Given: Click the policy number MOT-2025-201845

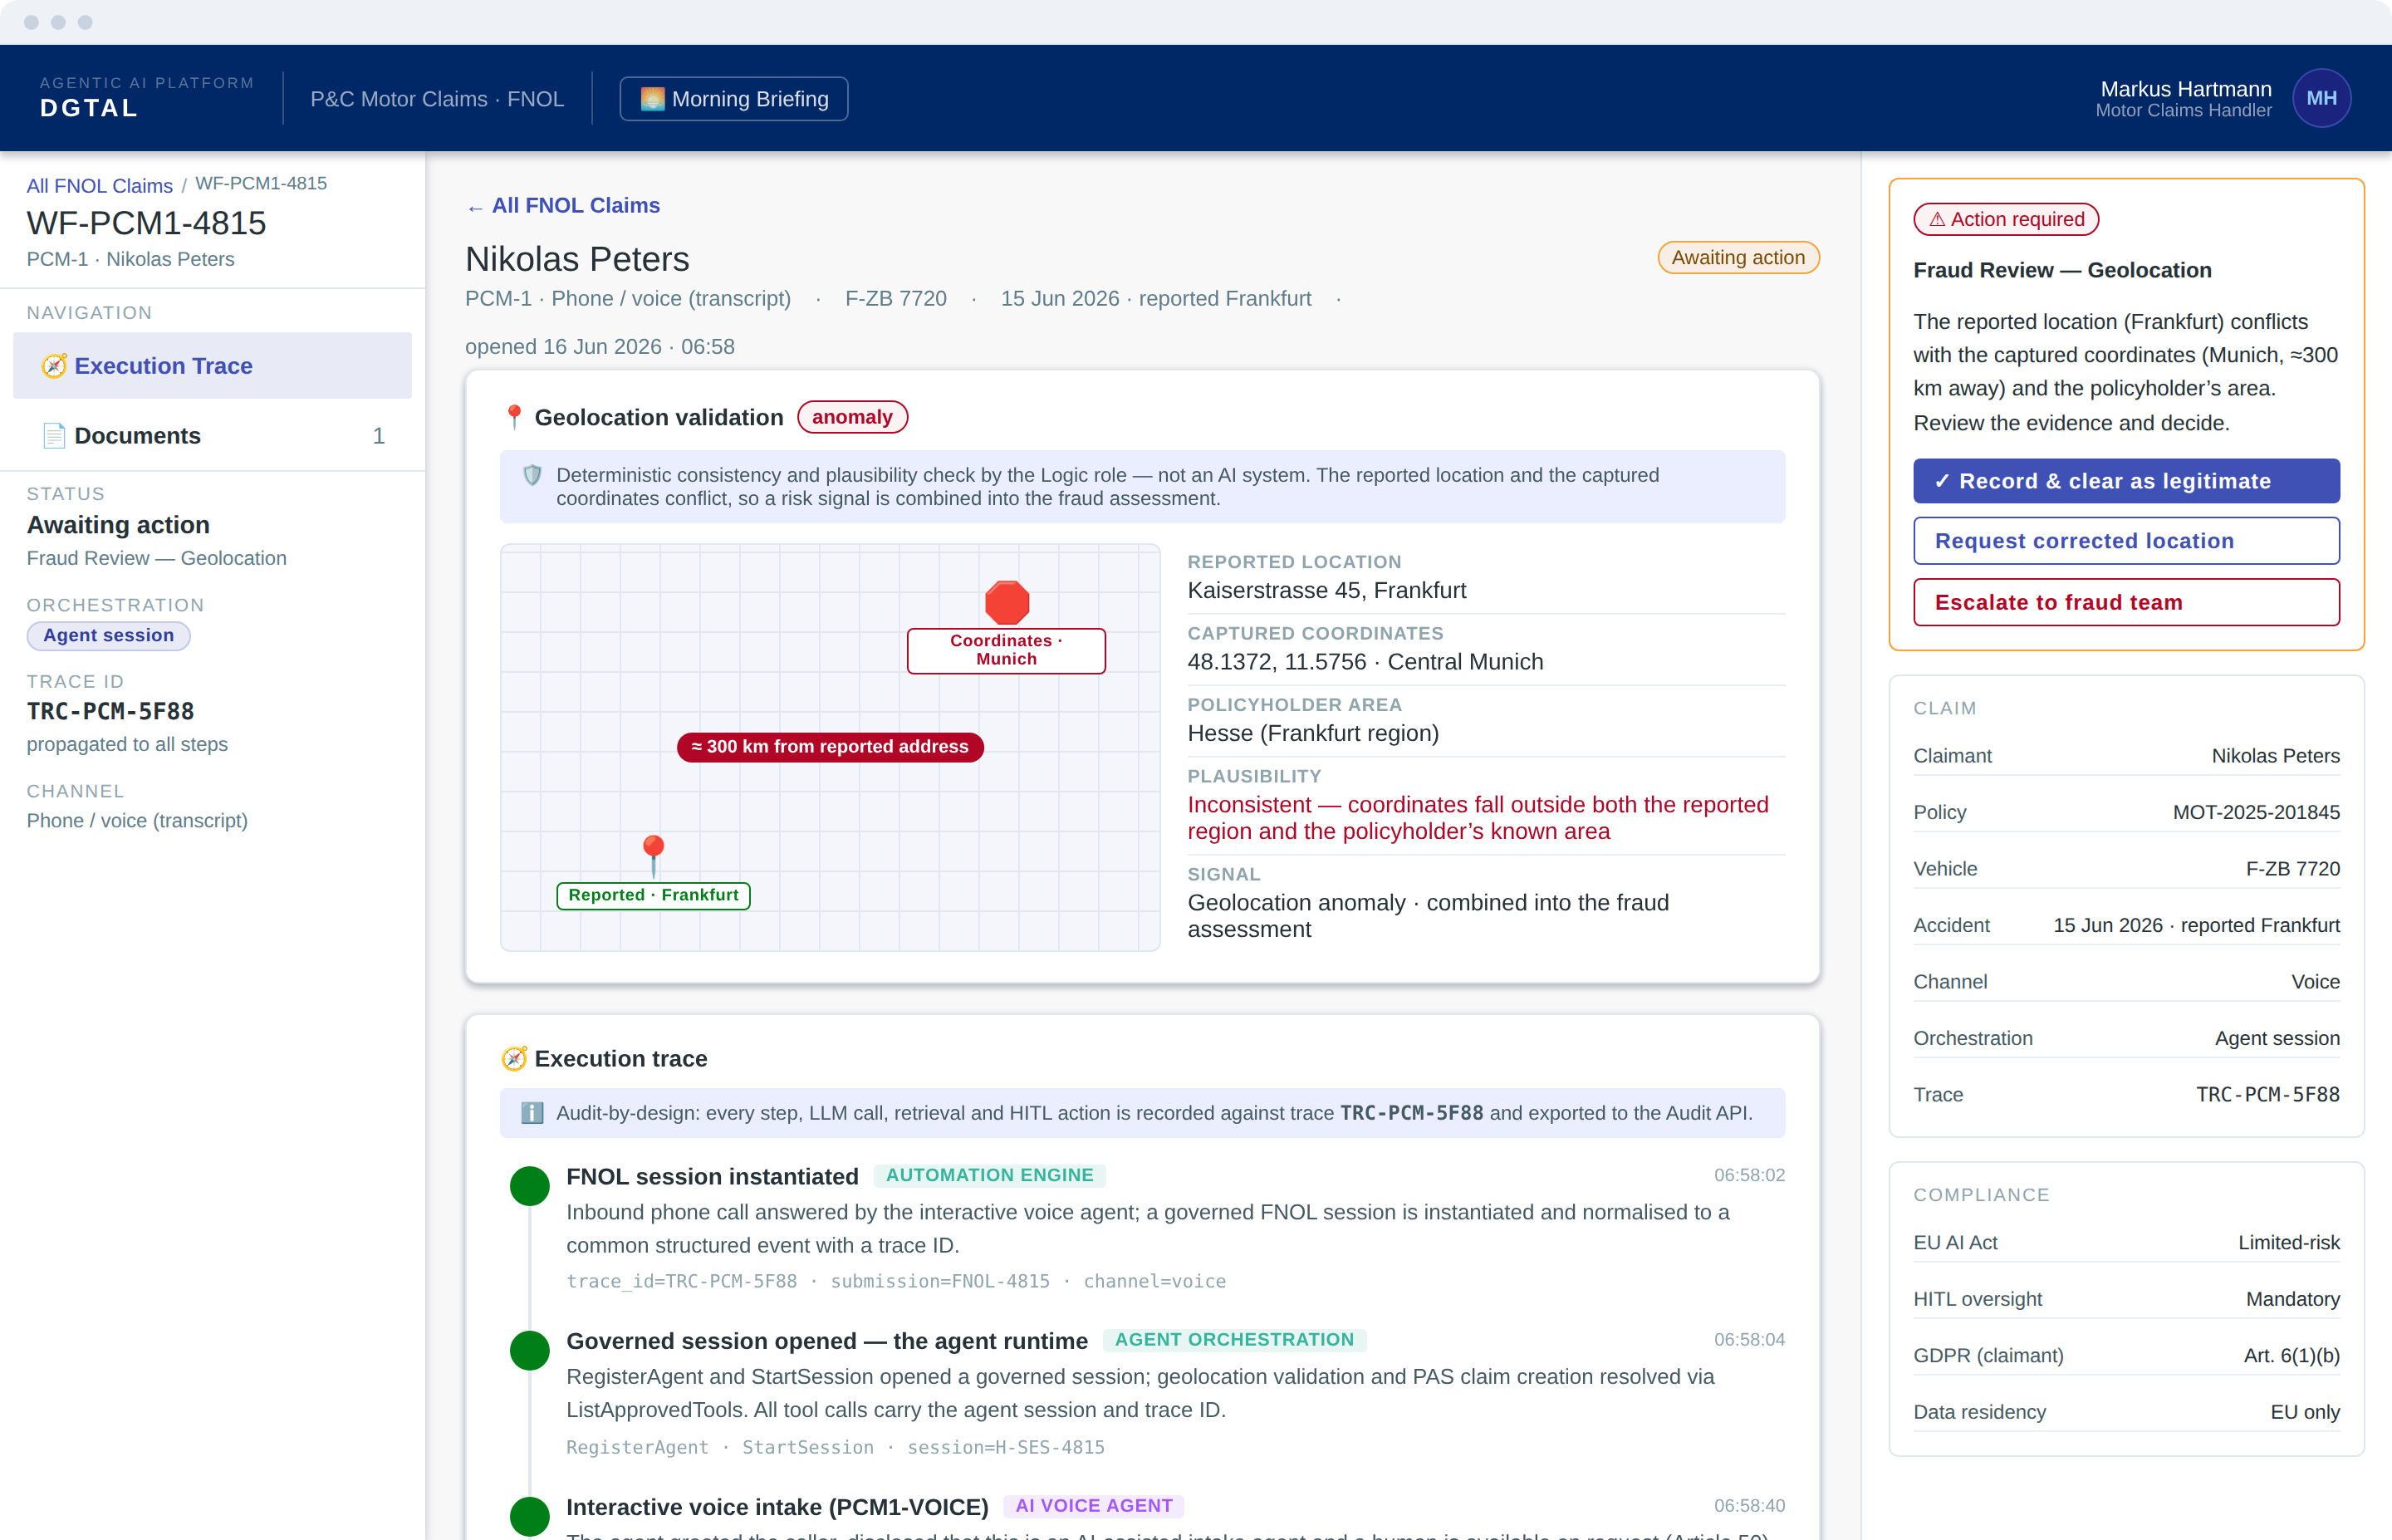Looking at the screenshot, I should (x=2256, y=813).
